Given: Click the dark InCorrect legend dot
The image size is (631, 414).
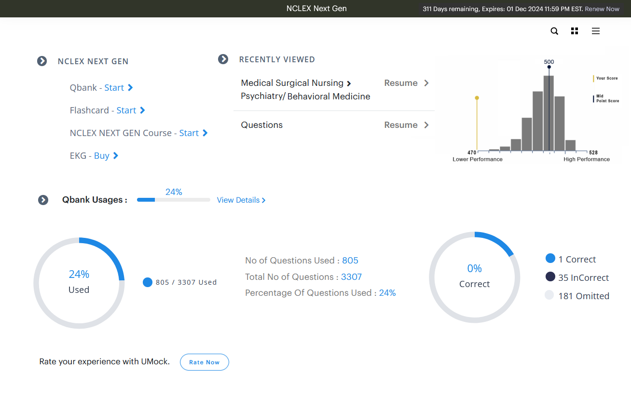Looking at the screenshot, I should [x=550, y=277].
